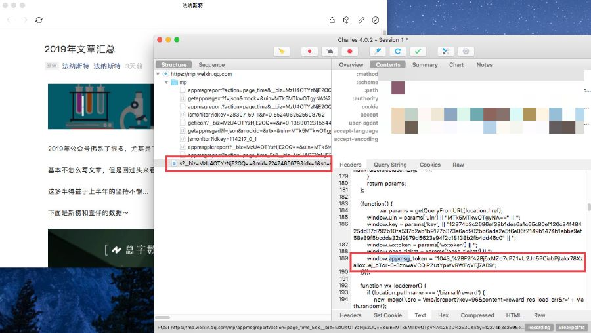Click the 2019年文章汇总 article title

pyautogui.click(x=79, y=49)
